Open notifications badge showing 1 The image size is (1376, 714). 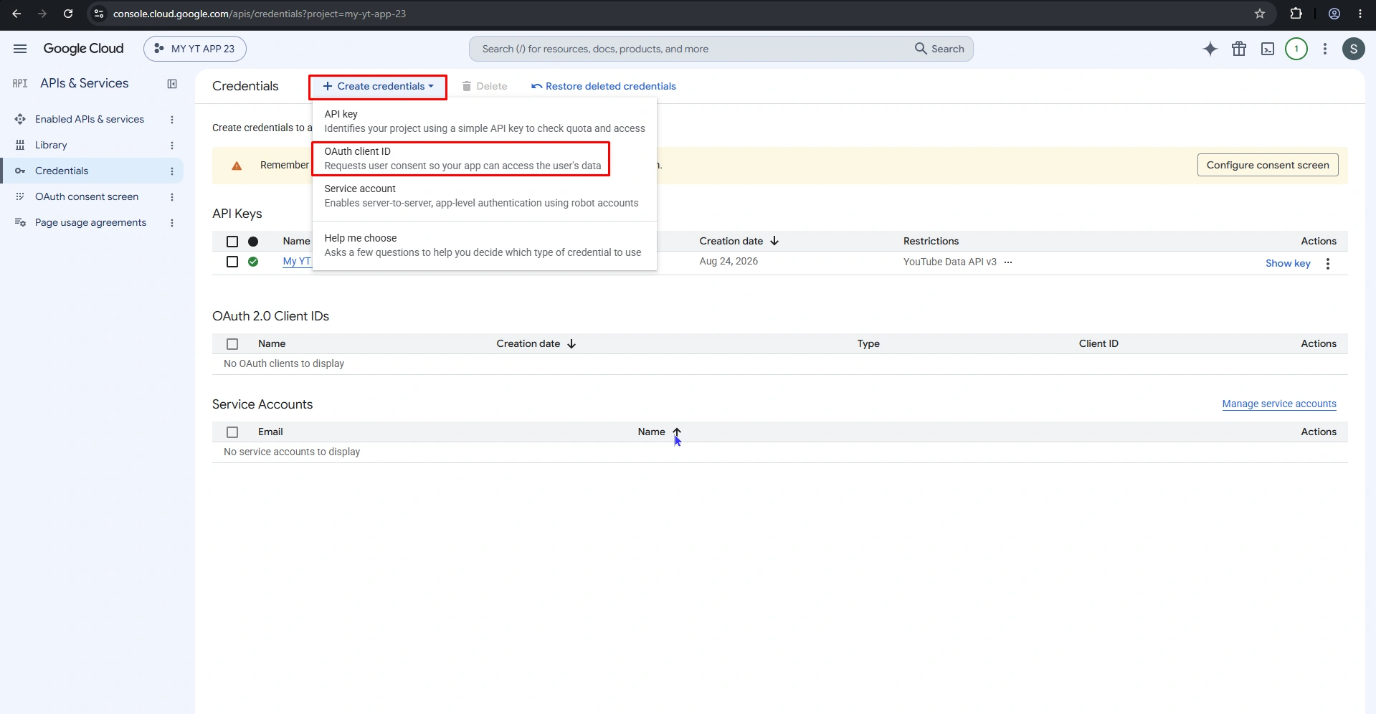click(1296, 49)
